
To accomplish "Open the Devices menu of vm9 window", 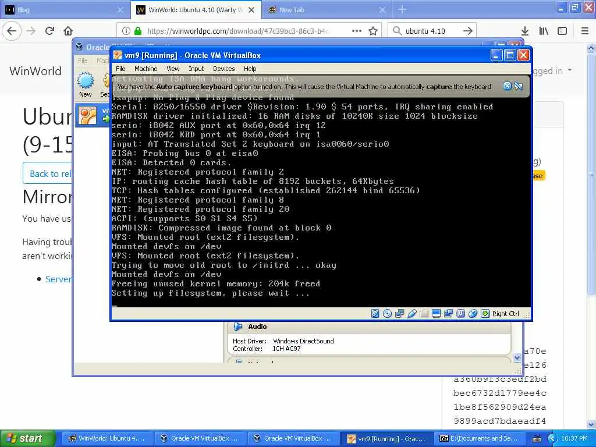I will tap(224, 69).
